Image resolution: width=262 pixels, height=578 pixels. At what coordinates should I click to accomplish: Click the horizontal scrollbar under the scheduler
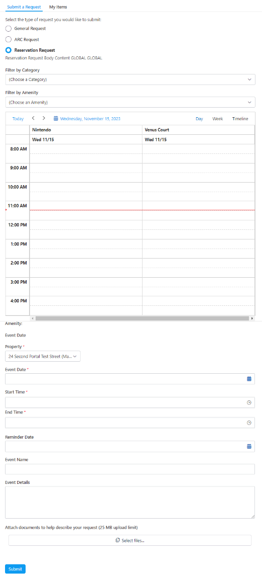[x=142, y=318]
